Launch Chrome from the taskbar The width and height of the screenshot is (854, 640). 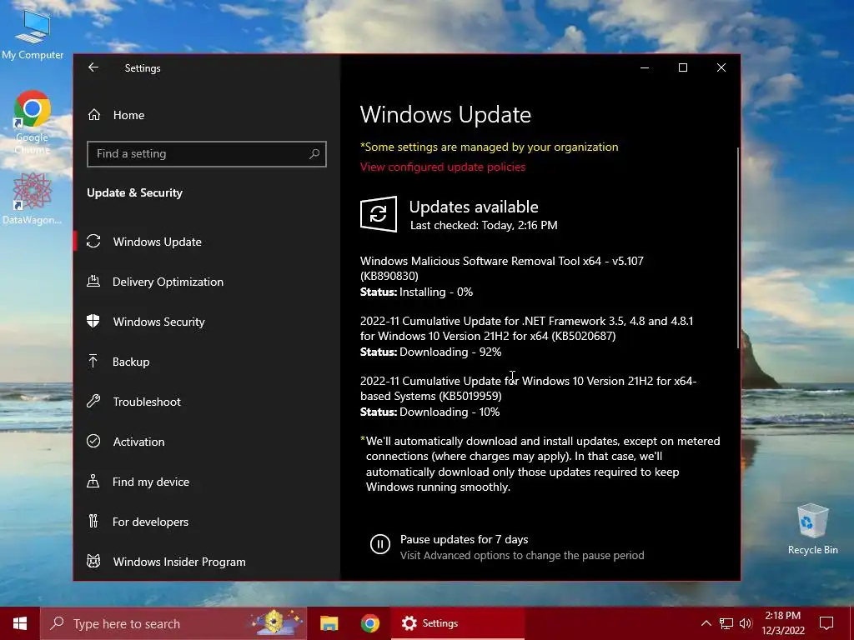coord(370,623)
